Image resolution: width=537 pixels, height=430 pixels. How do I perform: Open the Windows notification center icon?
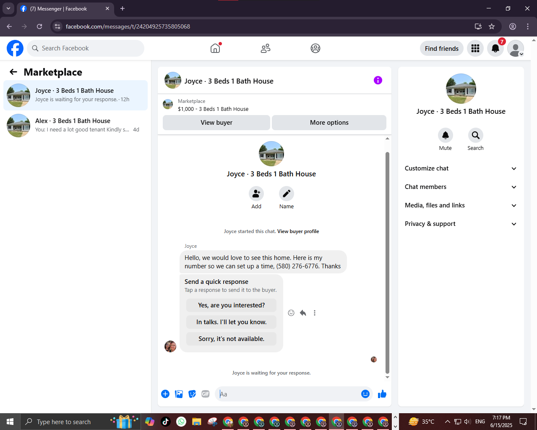523,422
